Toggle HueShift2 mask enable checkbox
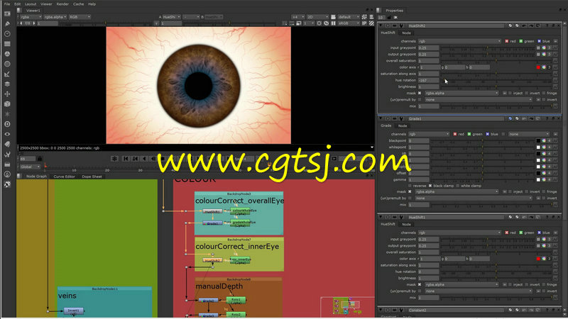568x319 pixels. [420, 94]
